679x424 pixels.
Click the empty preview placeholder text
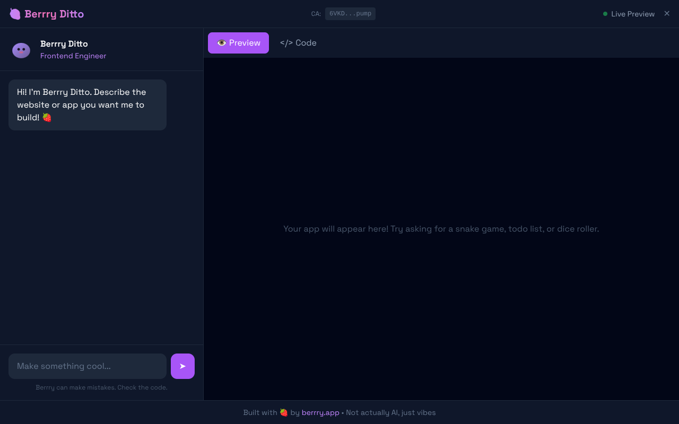pos(441,228)
